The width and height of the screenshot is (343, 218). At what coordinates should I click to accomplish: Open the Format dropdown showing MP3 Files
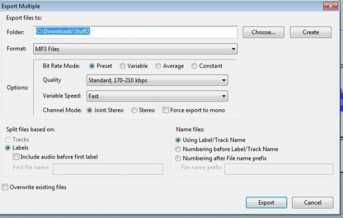coord(136,49)
